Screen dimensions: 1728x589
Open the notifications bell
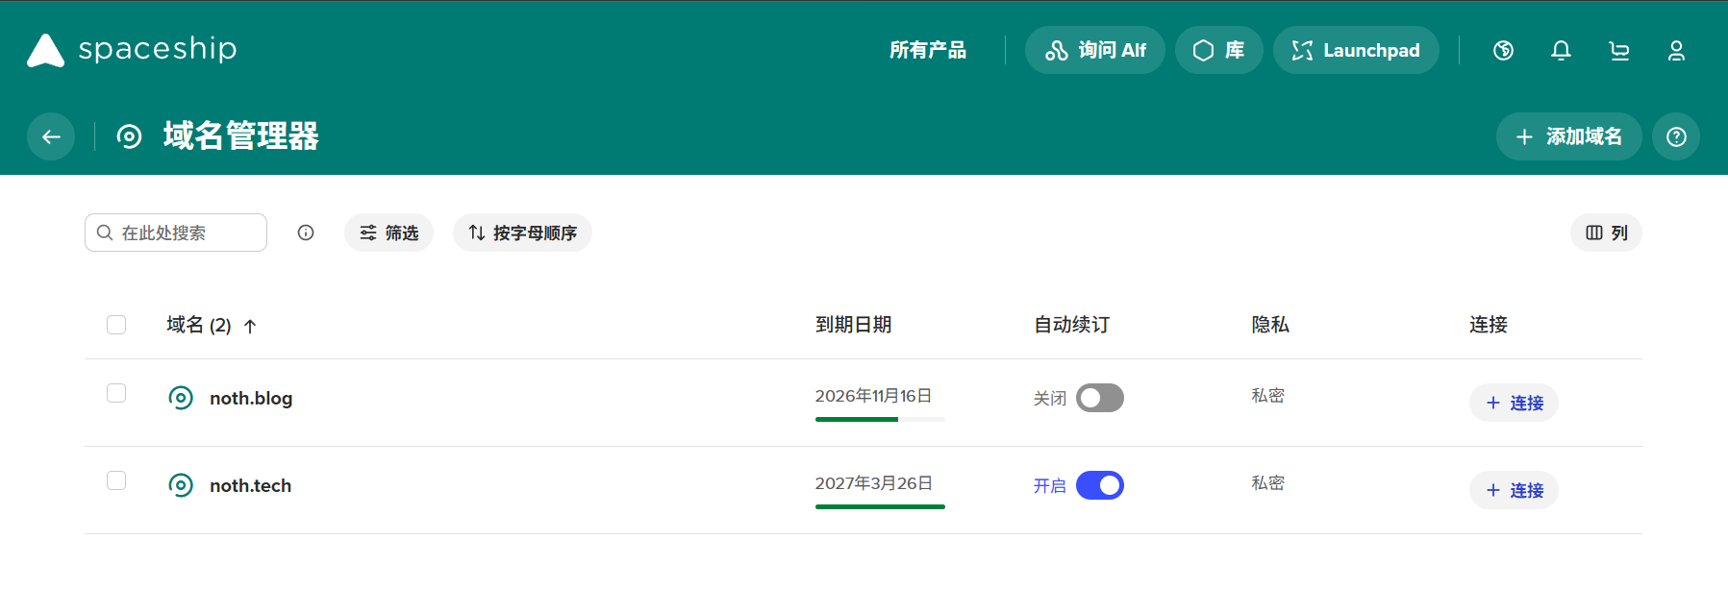point(1561,51)
